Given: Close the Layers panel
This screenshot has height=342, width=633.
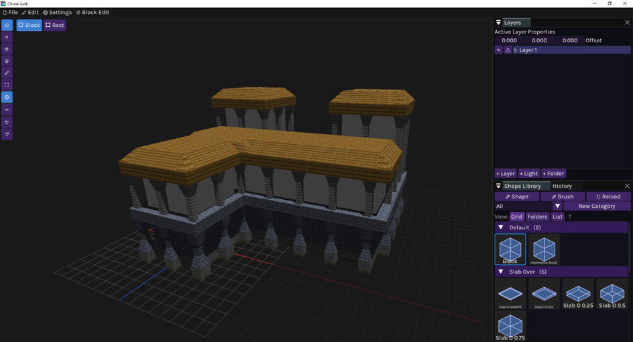Looking at the screenshot, I should pyautogui.click(x=627, y=23).
